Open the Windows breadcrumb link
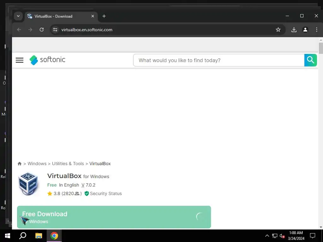323x242 pixels. pos(37,164)
